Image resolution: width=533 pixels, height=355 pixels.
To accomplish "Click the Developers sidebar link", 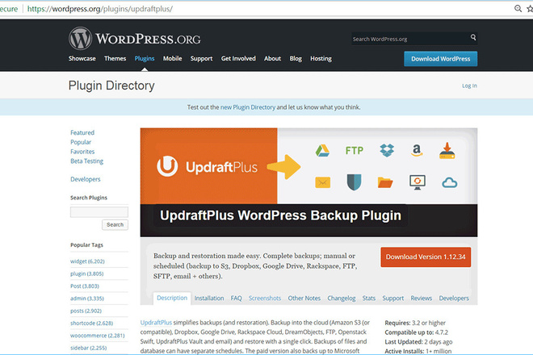I will (86, 179).
